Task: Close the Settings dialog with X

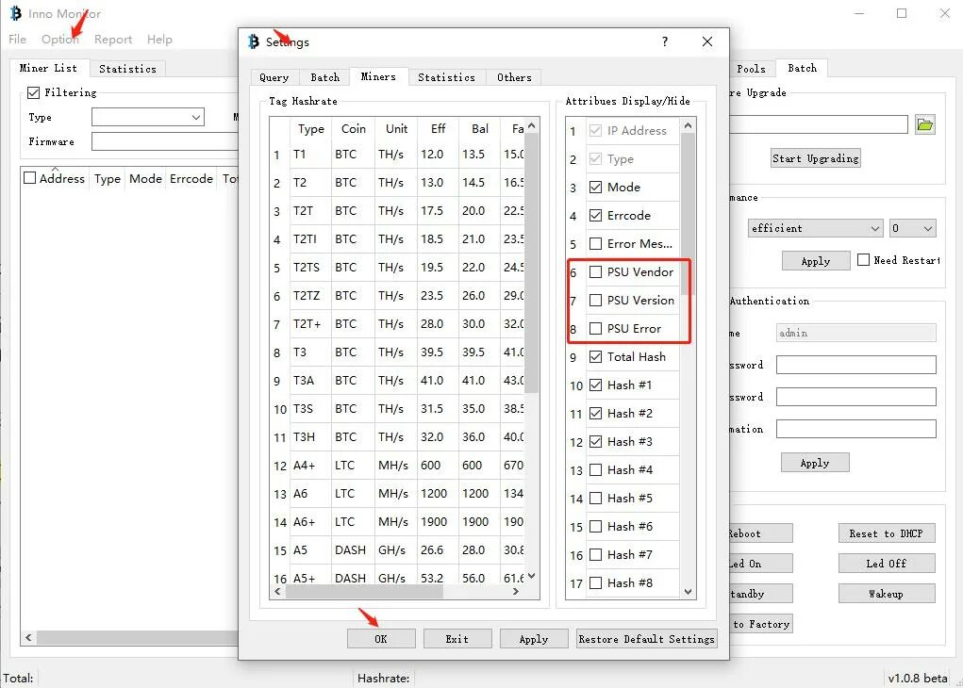Action: (x=706, y=41)
